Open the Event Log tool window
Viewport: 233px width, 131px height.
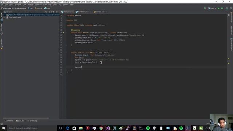tap(32, 121)
